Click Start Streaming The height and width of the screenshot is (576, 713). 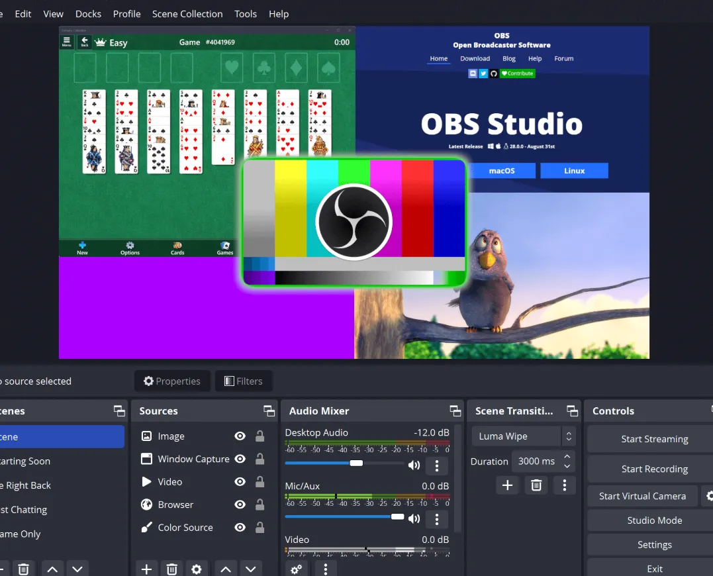[x=654, y=438]
